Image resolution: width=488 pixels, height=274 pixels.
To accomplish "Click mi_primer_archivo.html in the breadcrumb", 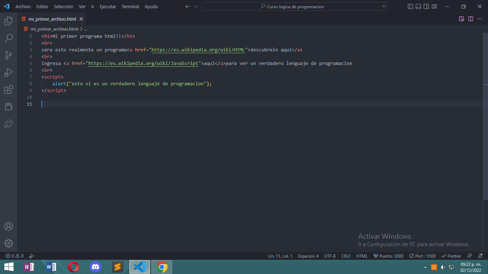I will pos(54,29).
